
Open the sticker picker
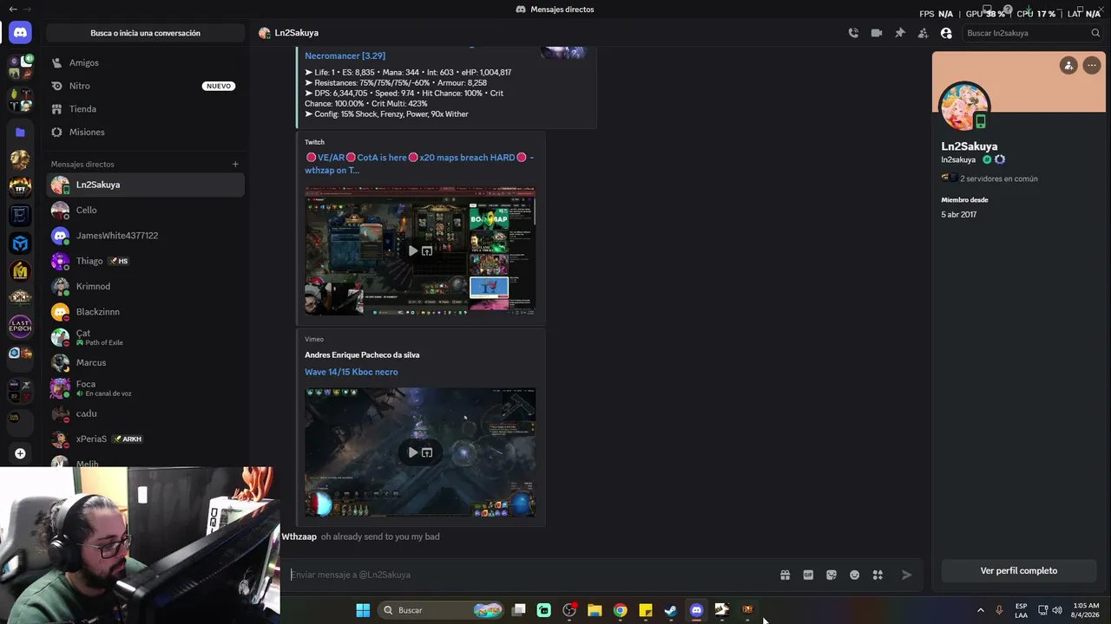(832, 575)
